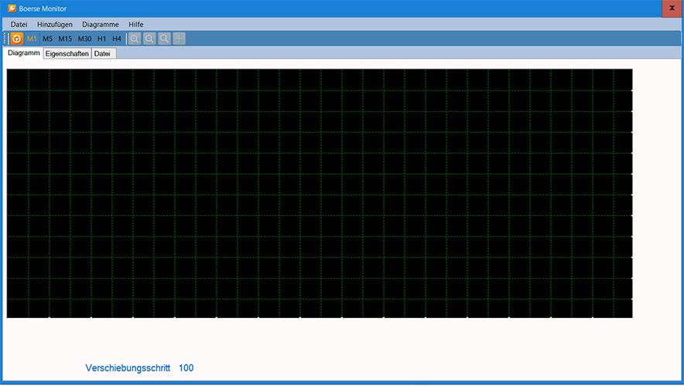This screenshot has width=684, height=386.
Task: Click the orange refresh icon in toolbar
Action: [16, 39]
